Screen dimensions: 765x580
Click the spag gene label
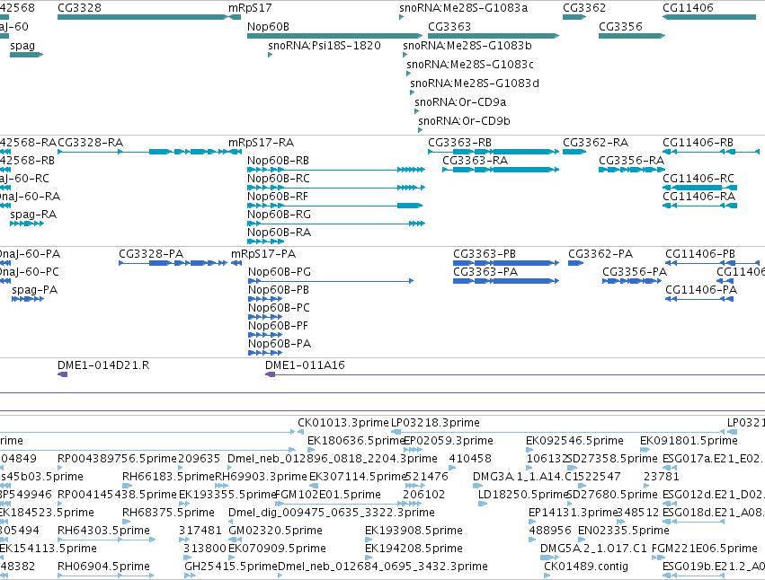(22, 45)
